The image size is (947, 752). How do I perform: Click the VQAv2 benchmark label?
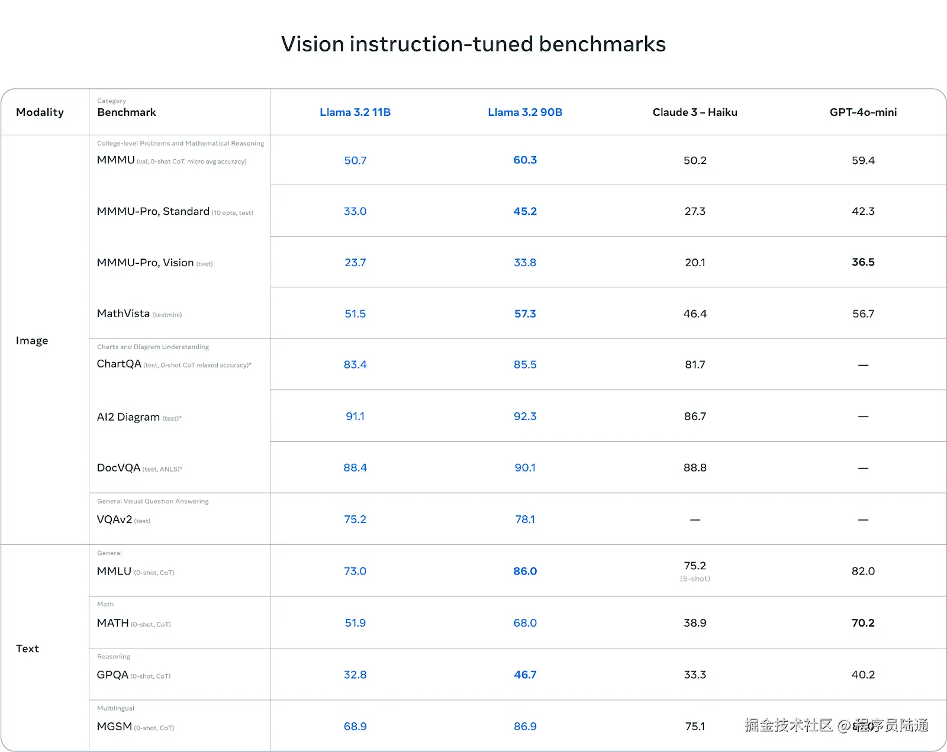[x=114, y=519]
